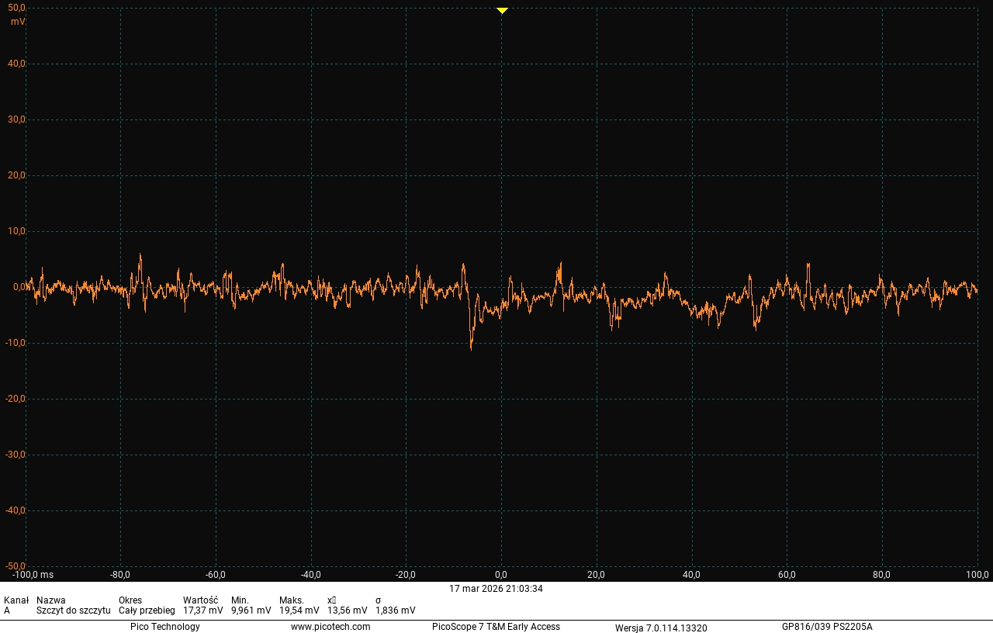Click the Okres column header

[130, 600]
